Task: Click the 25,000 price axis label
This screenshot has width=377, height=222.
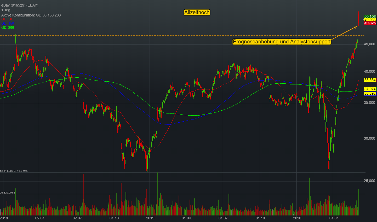Action: click(369, 181)
